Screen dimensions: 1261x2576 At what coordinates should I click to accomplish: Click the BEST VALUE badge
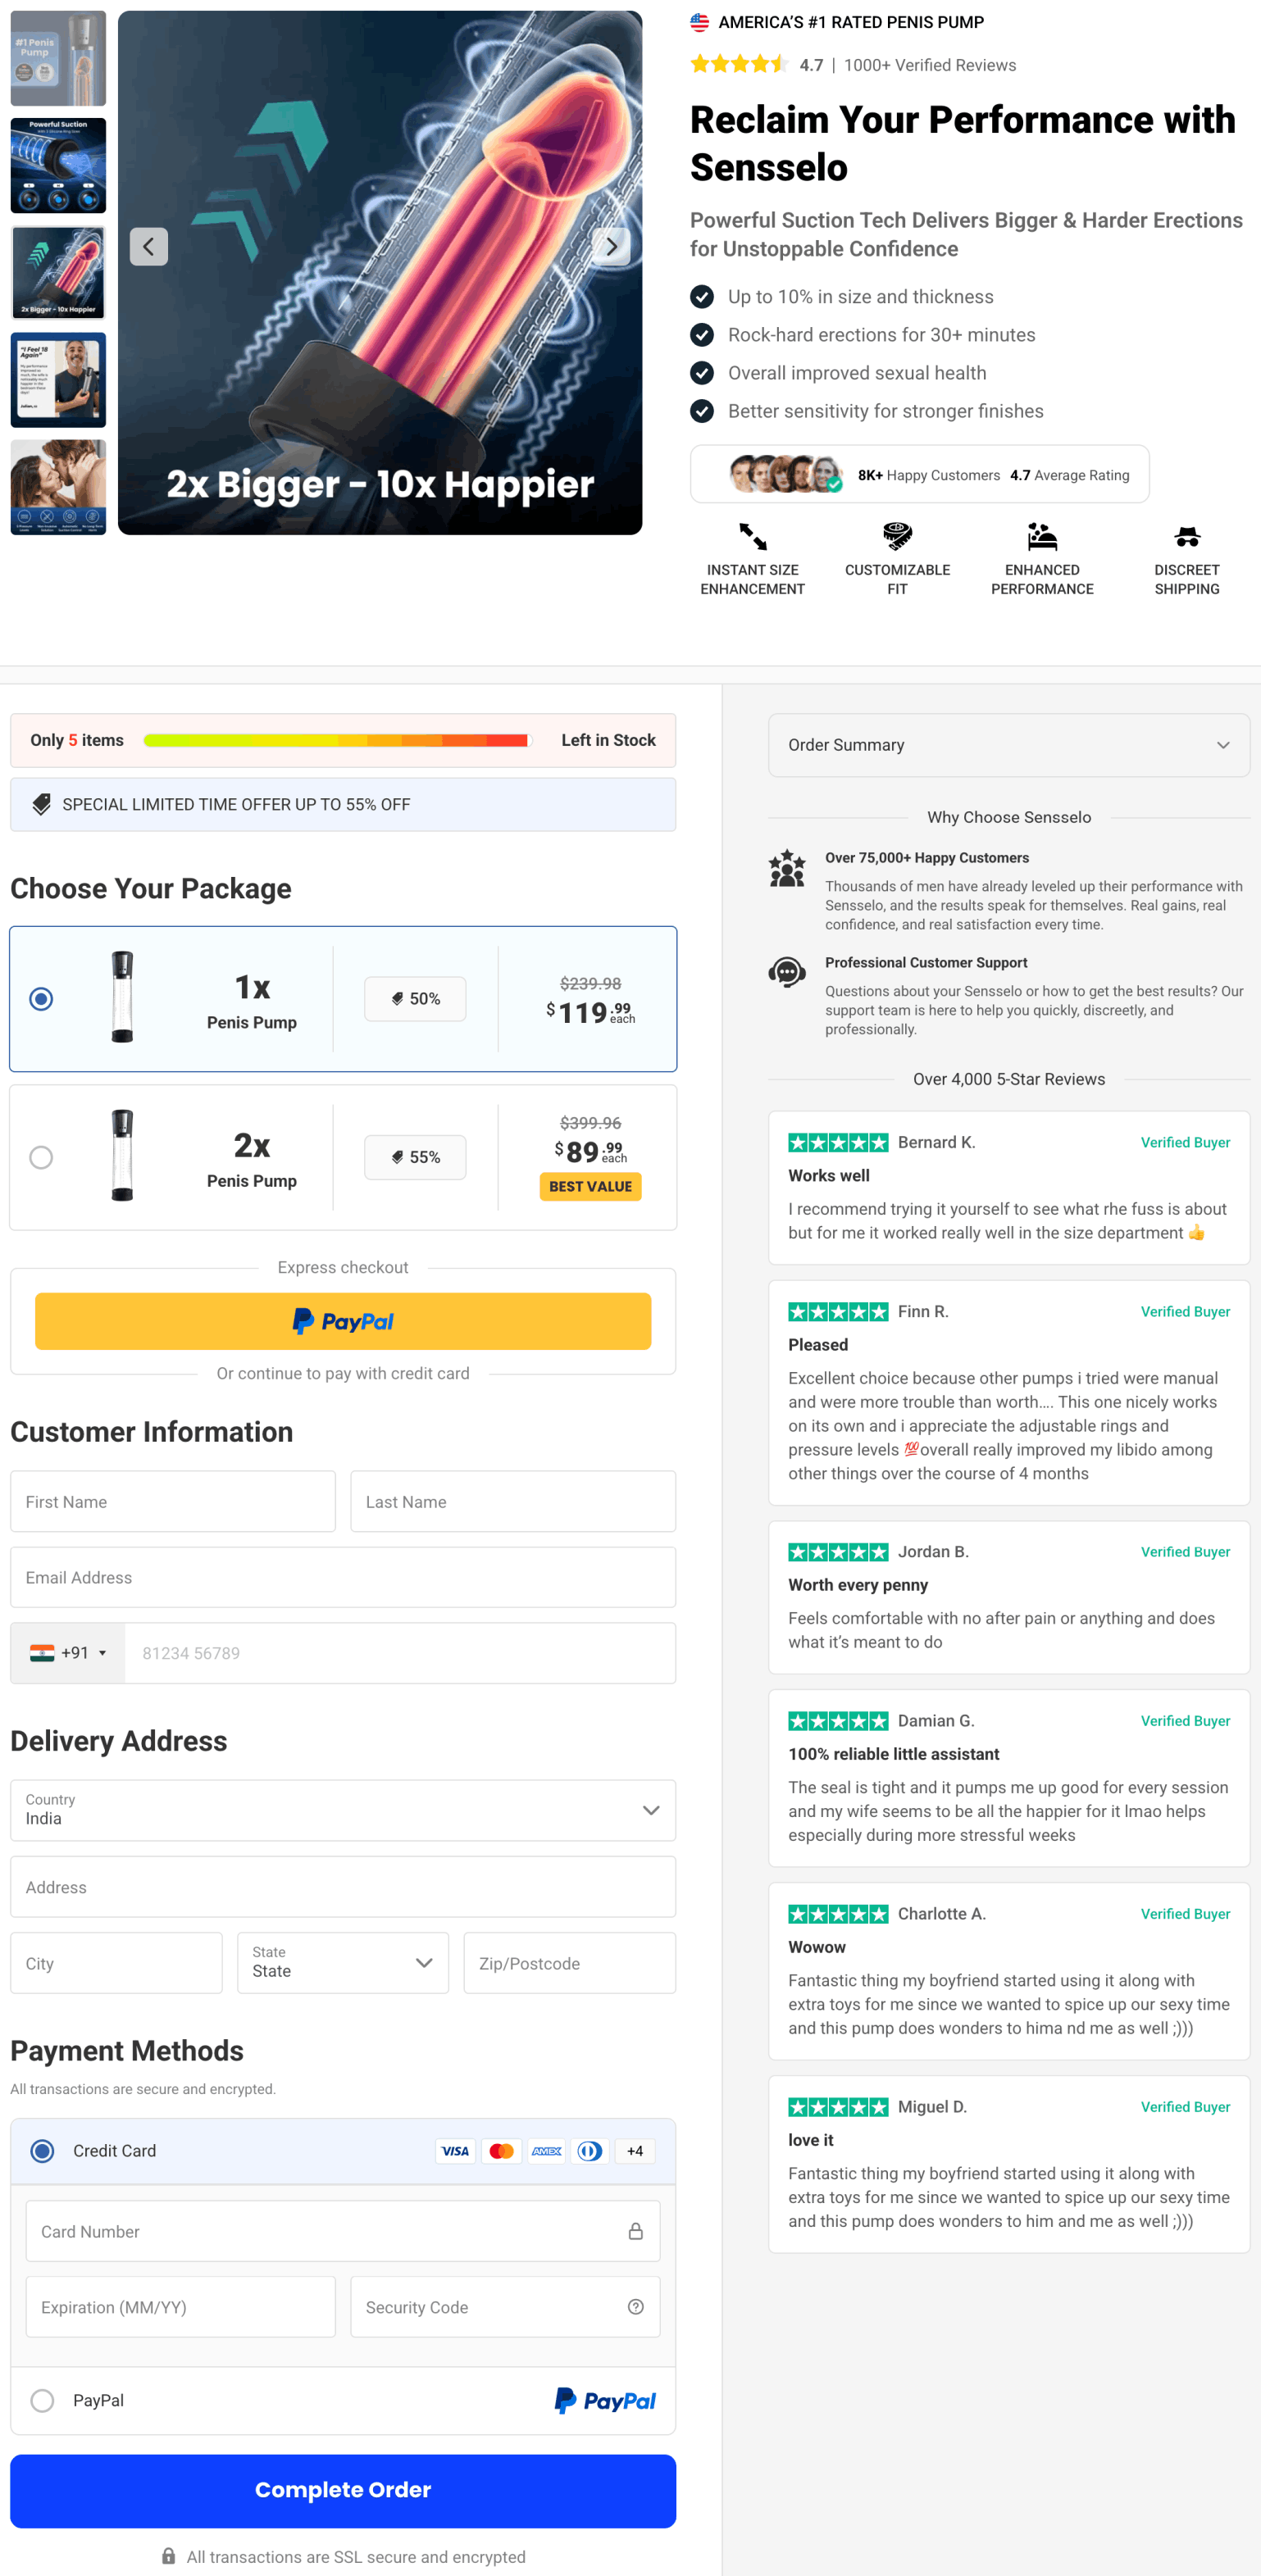tap(591, 1186)
